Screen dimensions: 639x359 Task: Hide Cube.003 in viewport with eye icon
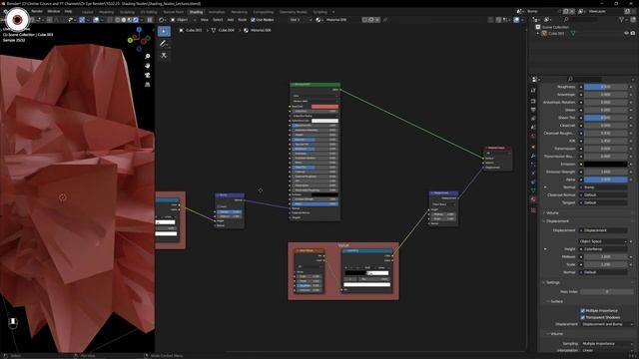click(x=626, y=33)
